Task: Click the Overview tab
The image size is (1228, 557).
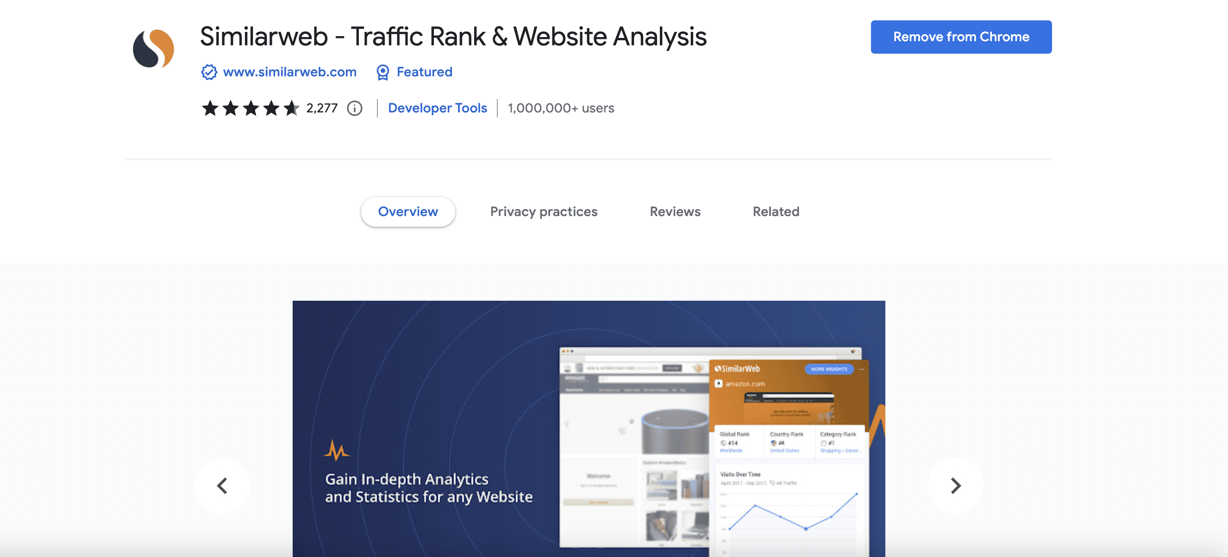Action: 407,212
